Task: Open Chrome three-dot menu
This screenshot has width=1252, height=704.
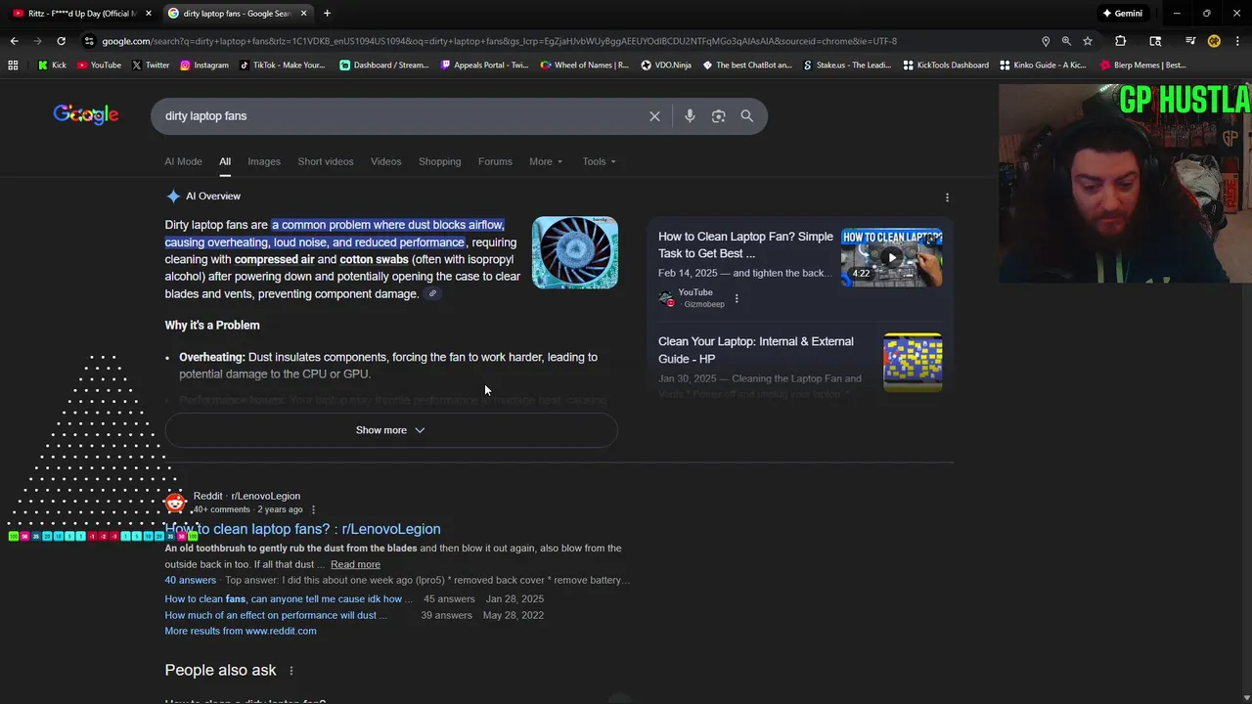Action: pyautogui.click(x=1236, y=41)
